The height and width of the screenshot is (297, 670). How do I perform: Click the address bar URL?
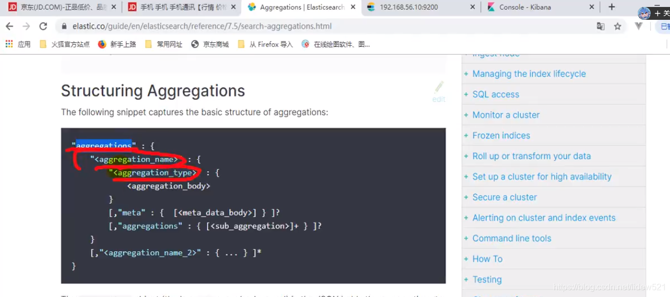click(202, 26)
